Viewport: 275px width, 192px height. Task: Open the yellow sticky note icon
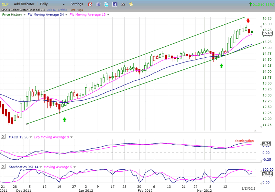tap(131, 4)
